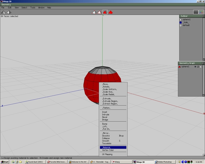
Task: Click sphere1 object icon in Outliner
Action: [x=181, y=20]
